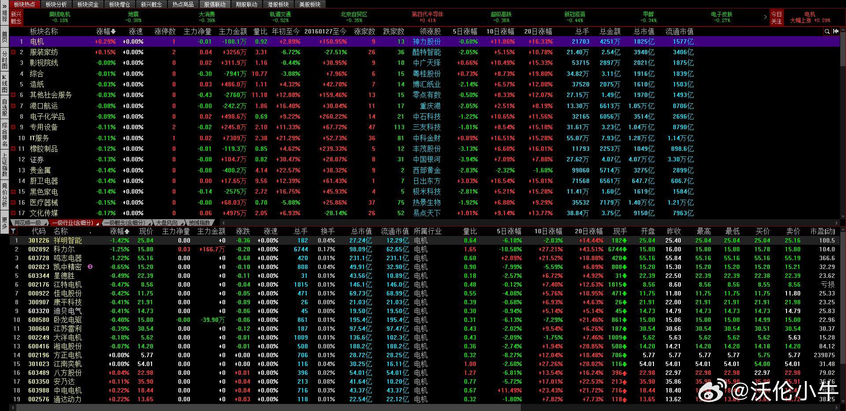Screen dimensions: 846x411
Task: Click the 今日关注 button
Action: [776, 18]
